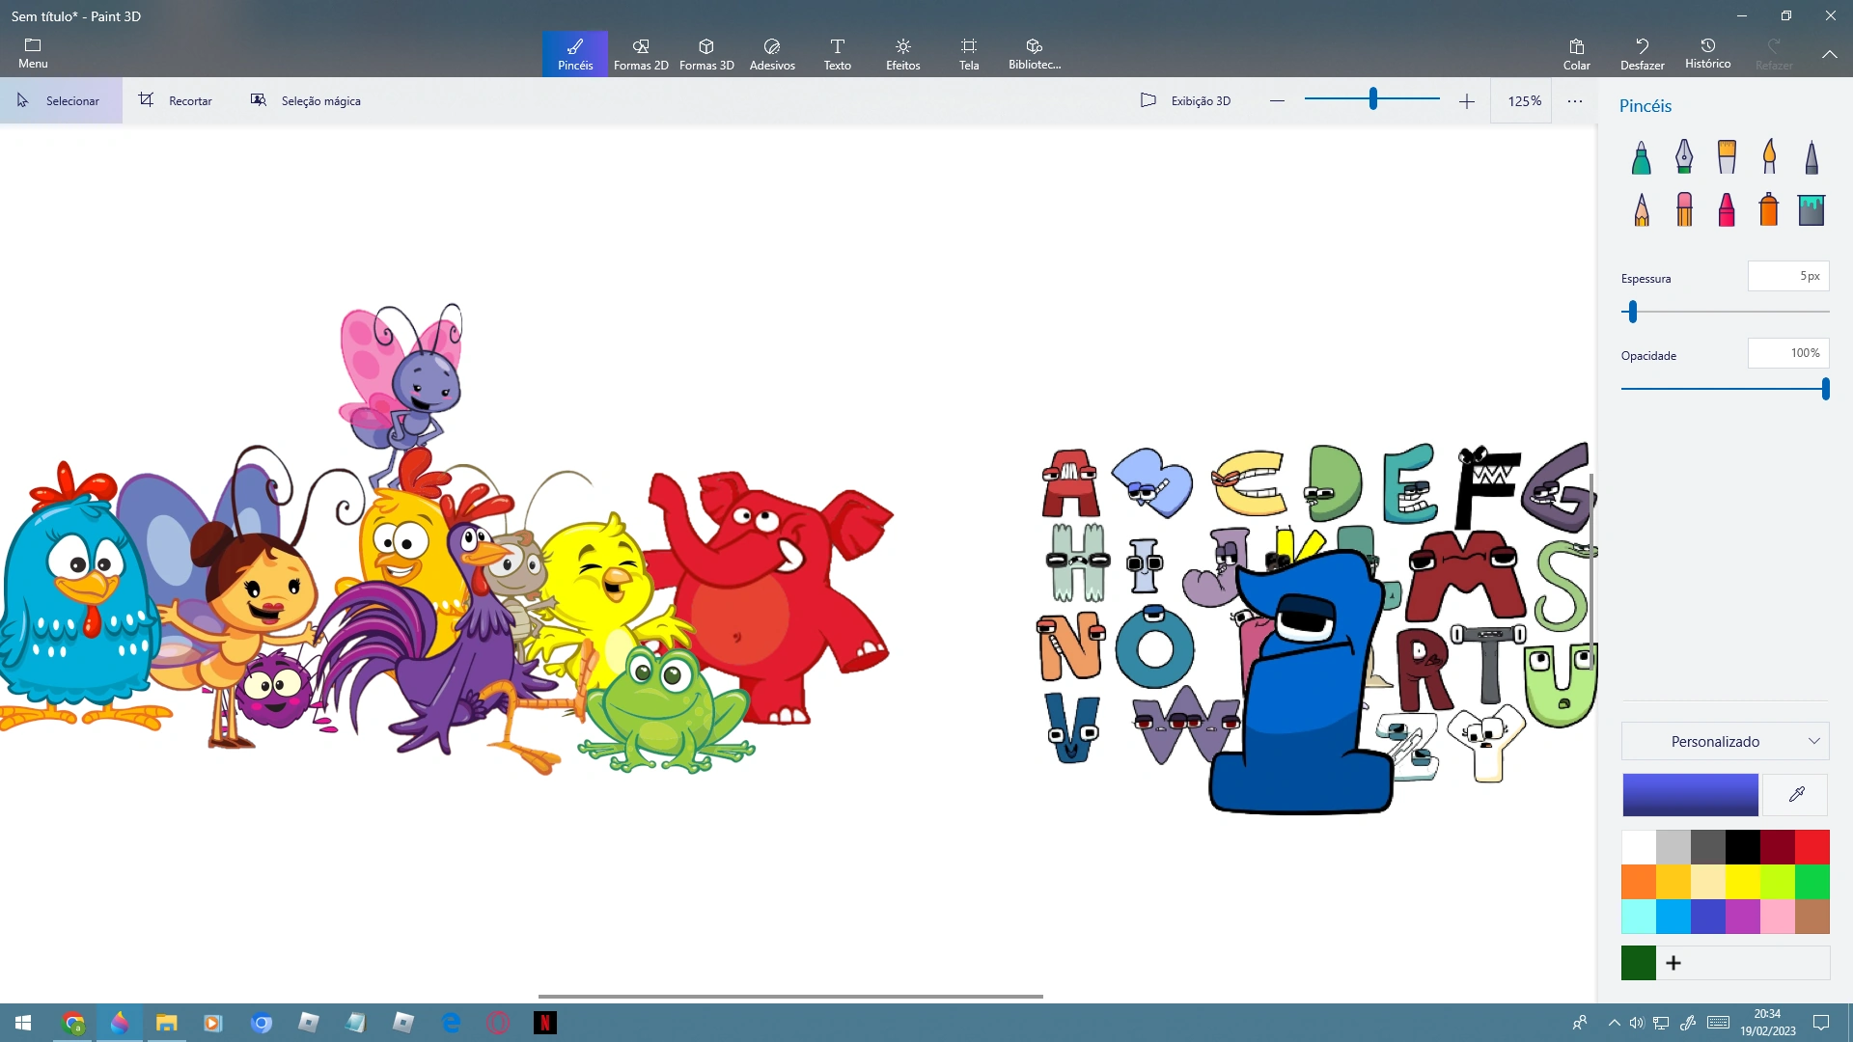Pick the Watercolor brush

[x=1769, y=156]
